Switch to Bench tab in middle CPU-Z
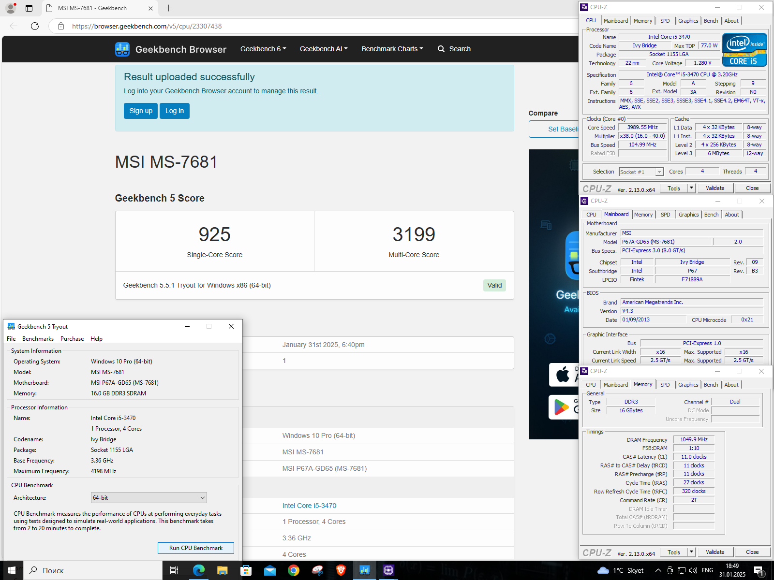 (711, 215)
